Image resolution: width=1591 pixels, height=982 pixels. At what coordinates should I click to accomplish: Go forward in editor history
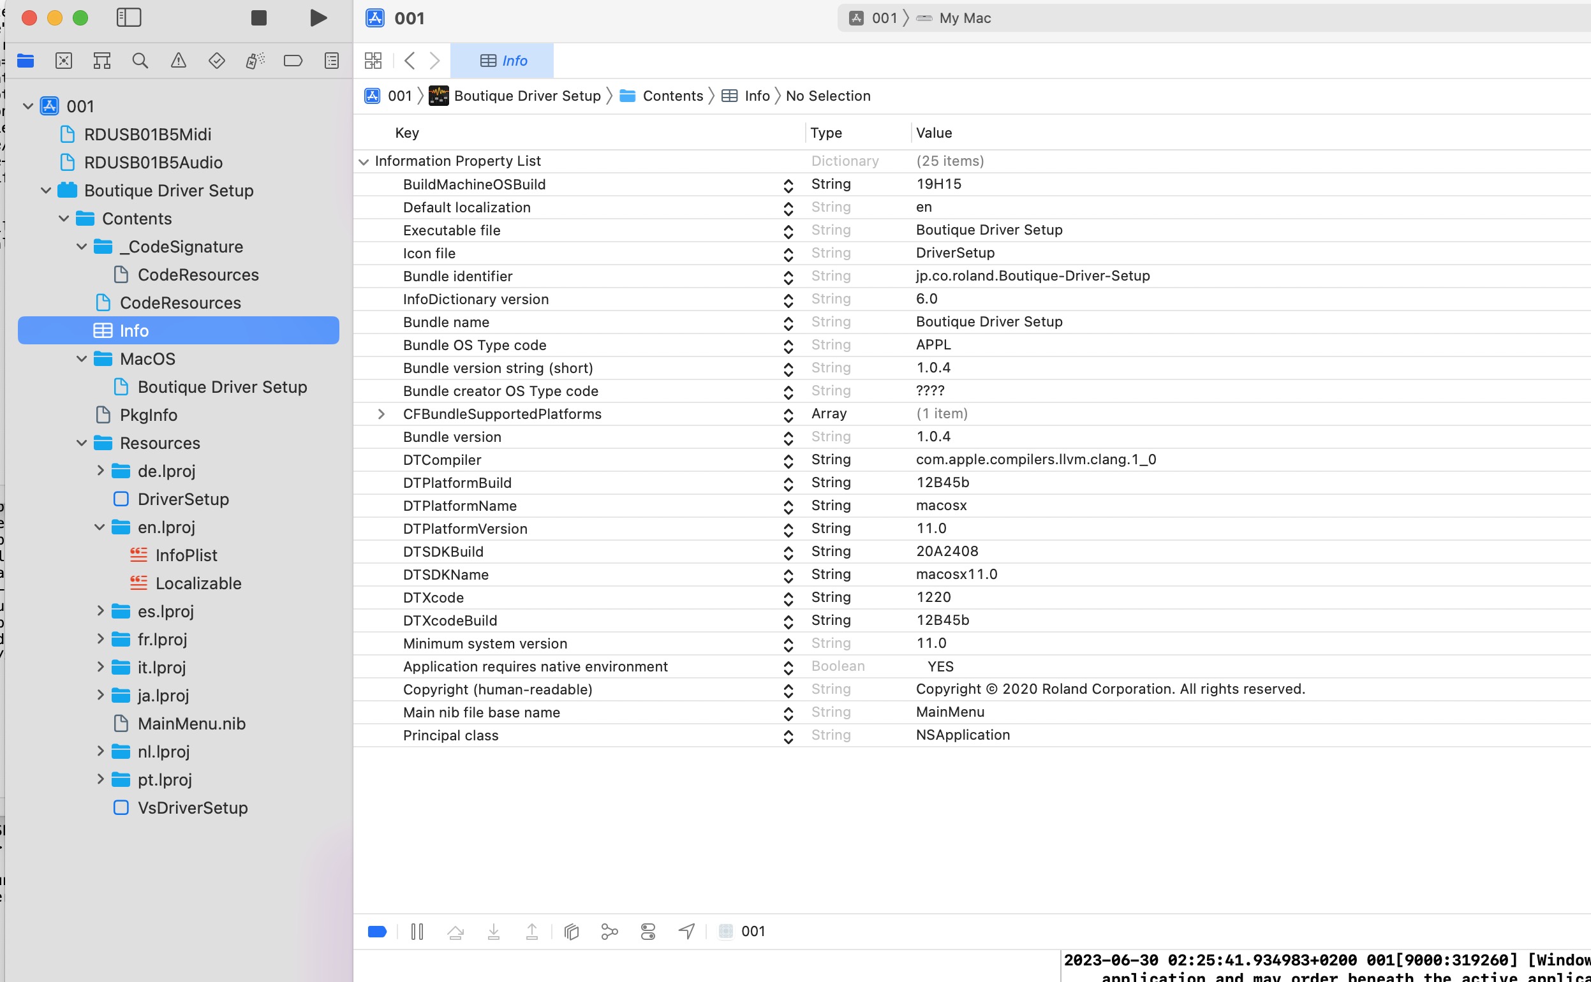pos(434,61)
